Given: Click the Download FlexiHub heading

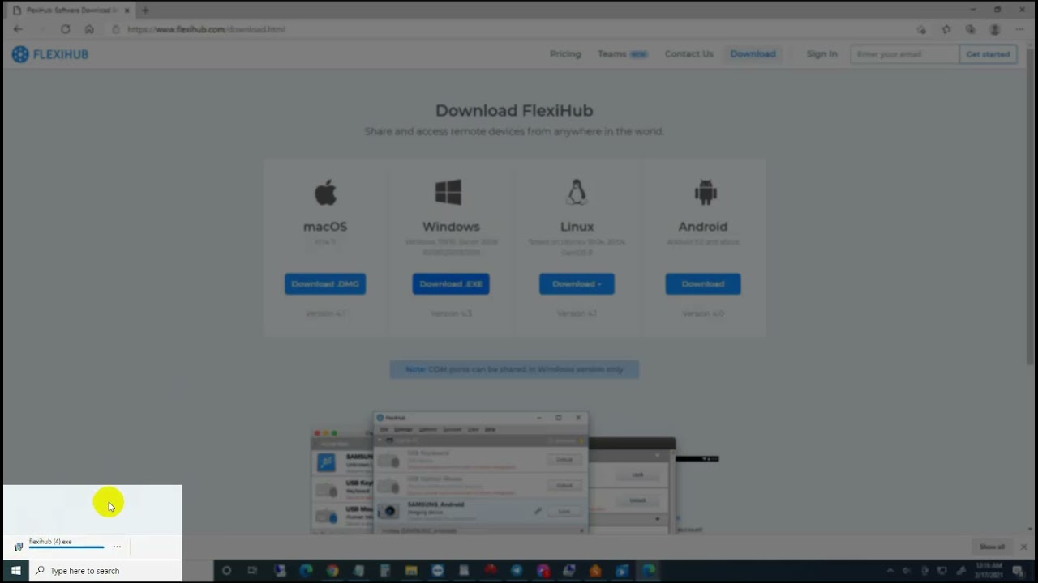Looking at the screenshot, I should click(x=514, y=110).
